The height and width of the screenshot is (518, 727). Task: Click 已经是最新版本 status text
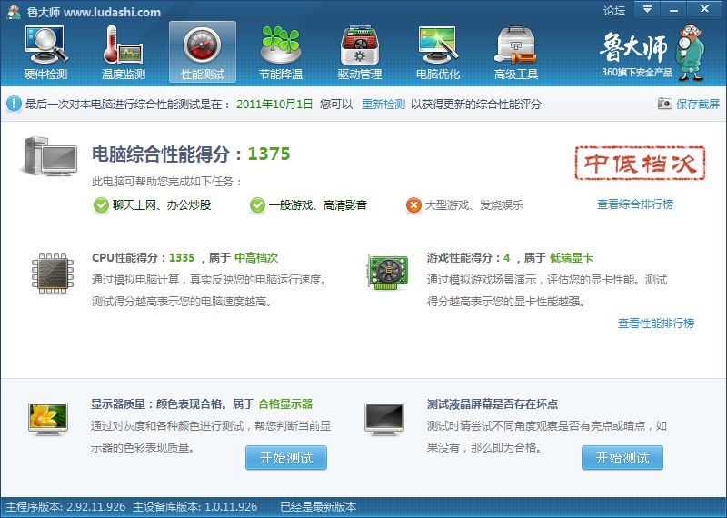(x=318, y=507)
